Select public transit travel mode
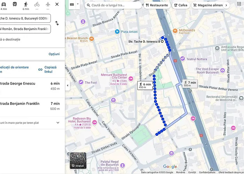The height and width of the screenshot is (174, 244). pos(15,5)
